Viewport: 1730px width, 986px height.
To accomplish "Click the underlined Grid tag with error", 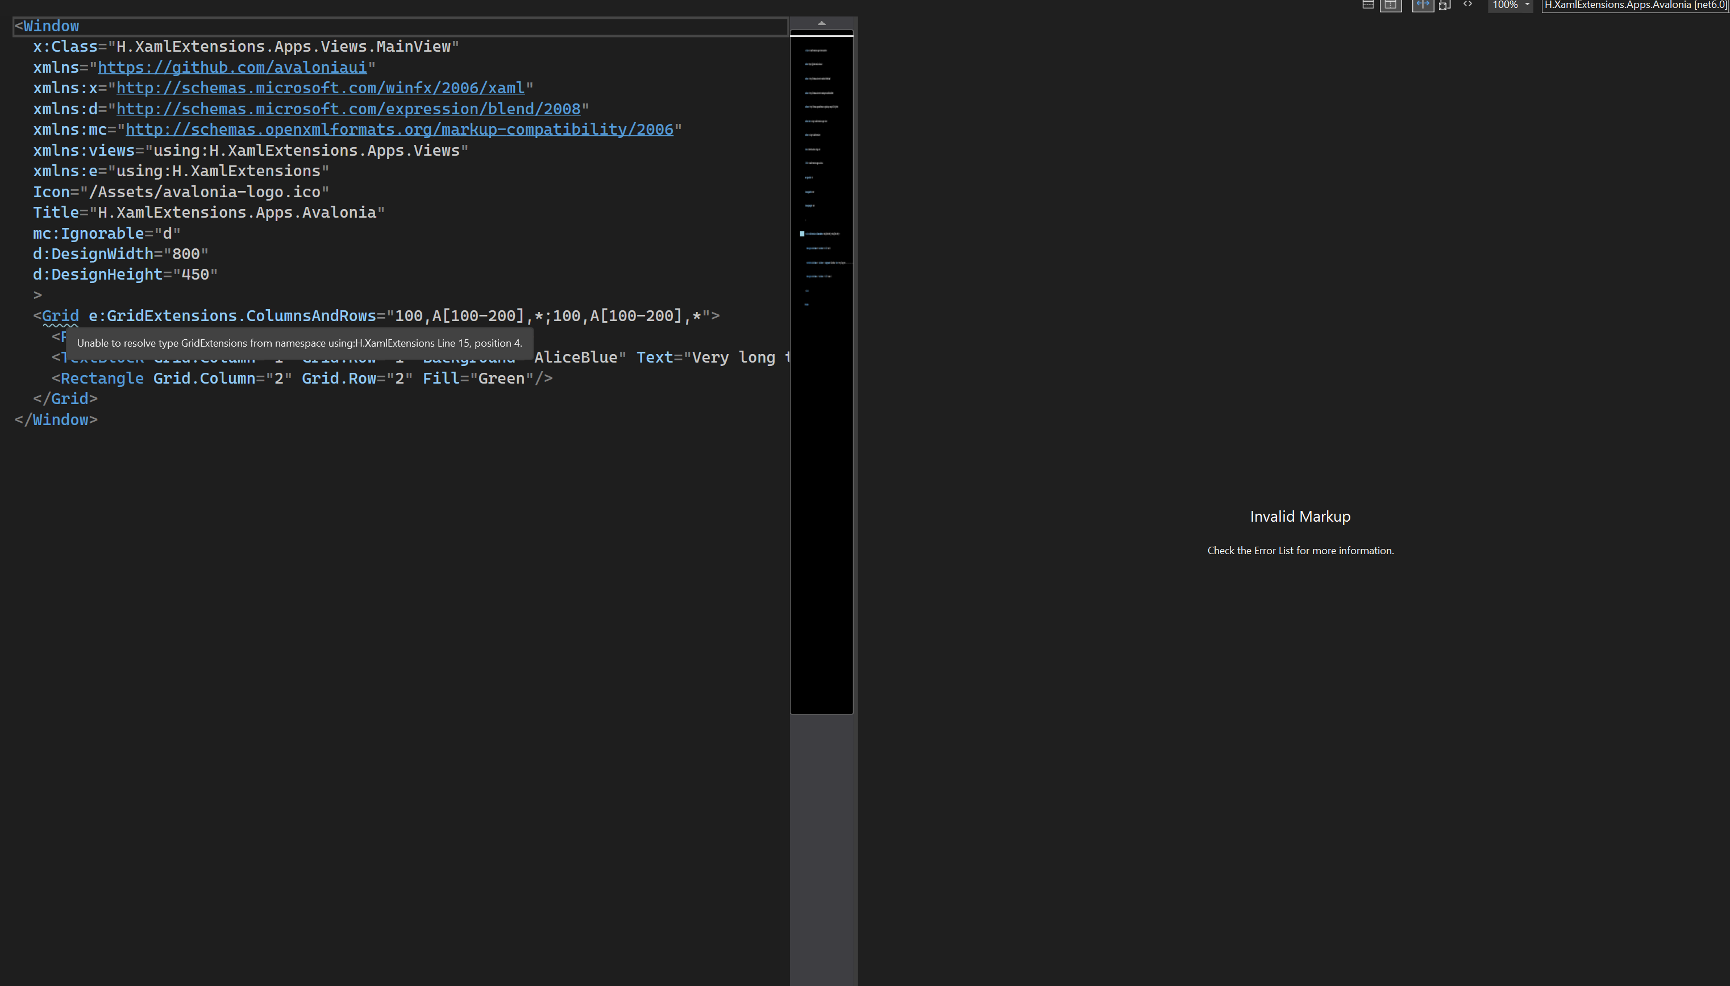I will pyautogui.click(x=60, y=316).
